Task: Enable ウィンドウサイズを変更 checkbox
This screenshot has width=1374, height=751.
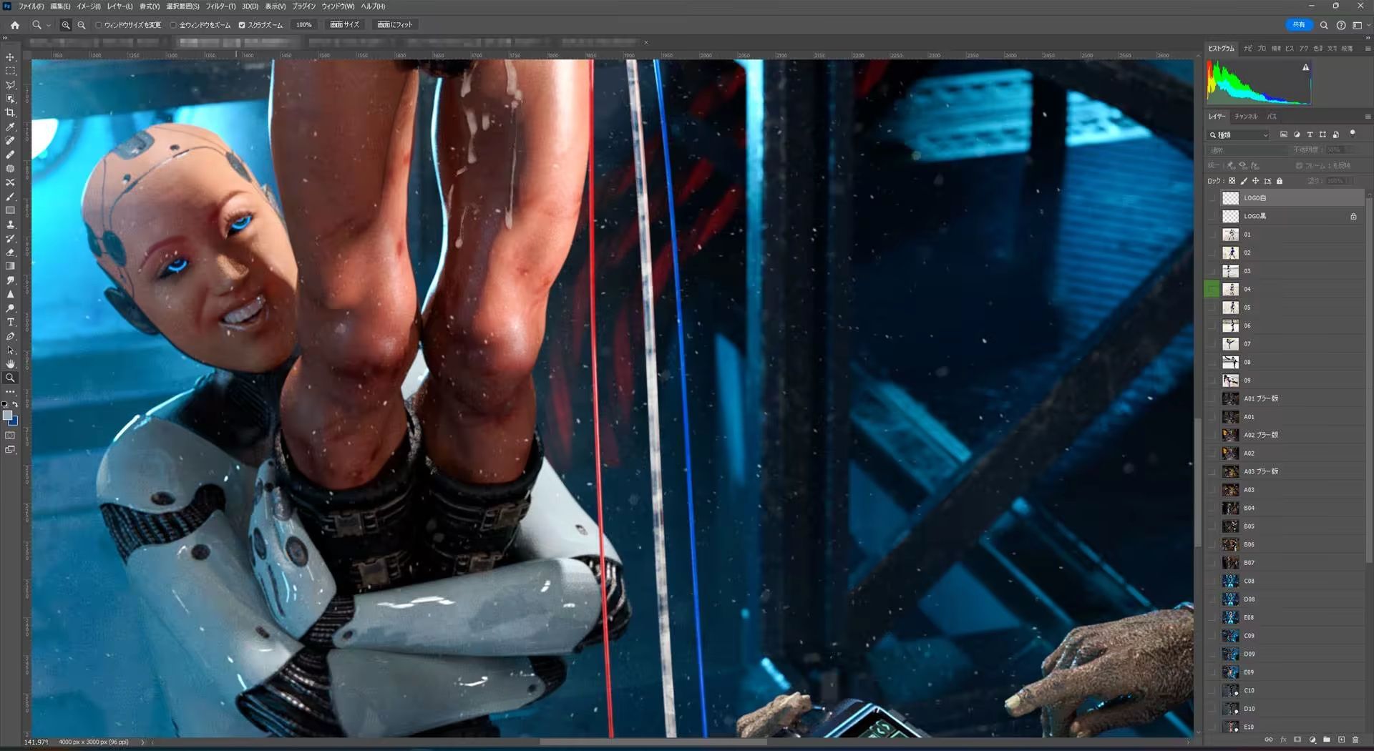Action: tap(98, 25)
